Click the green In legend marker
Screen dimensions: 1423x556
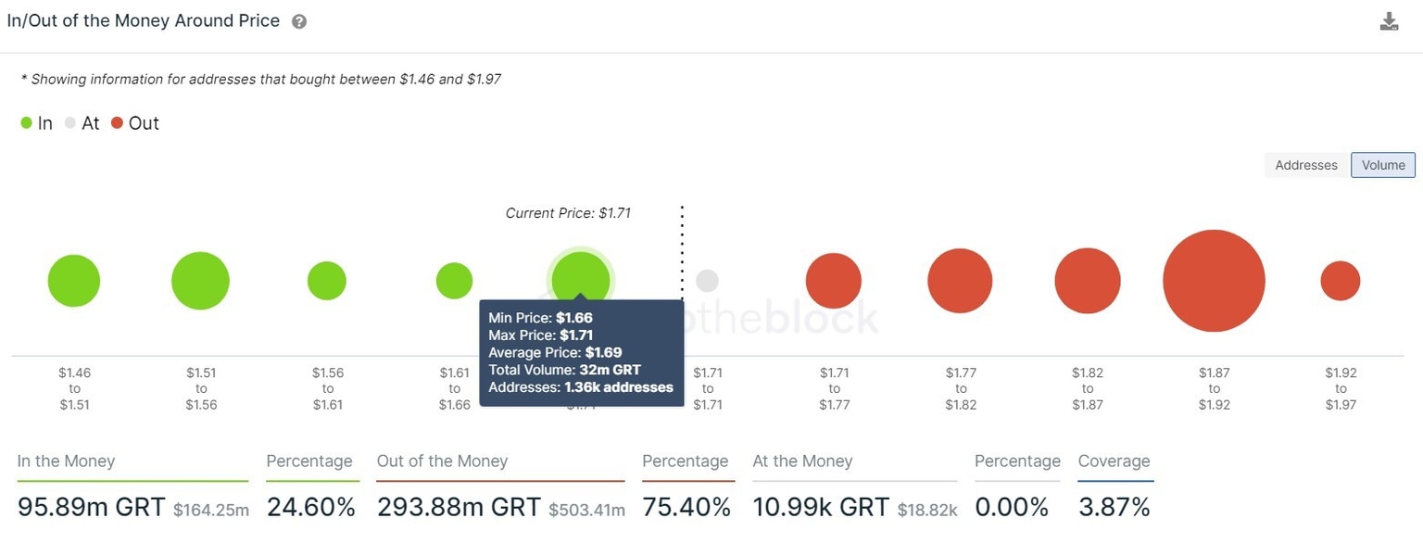tap(27, 122)
